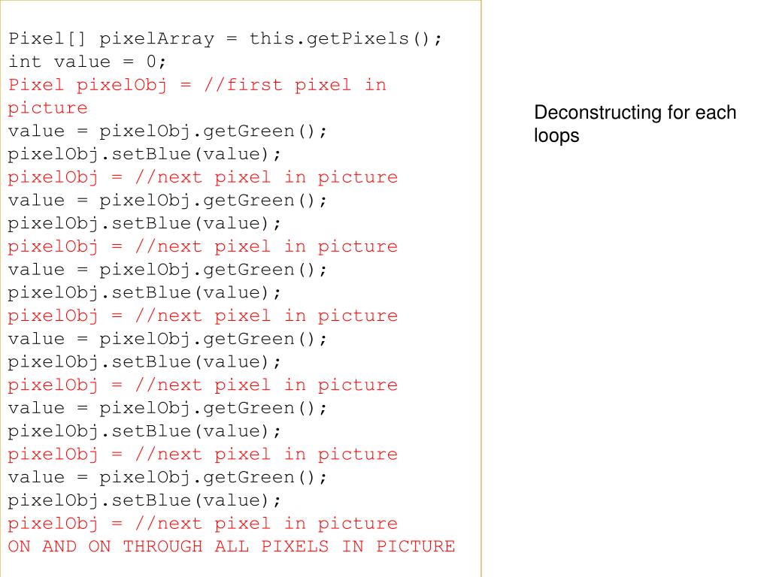Click the second 'value = pixelObj.getGreen();' line

[x=167, y=200]
